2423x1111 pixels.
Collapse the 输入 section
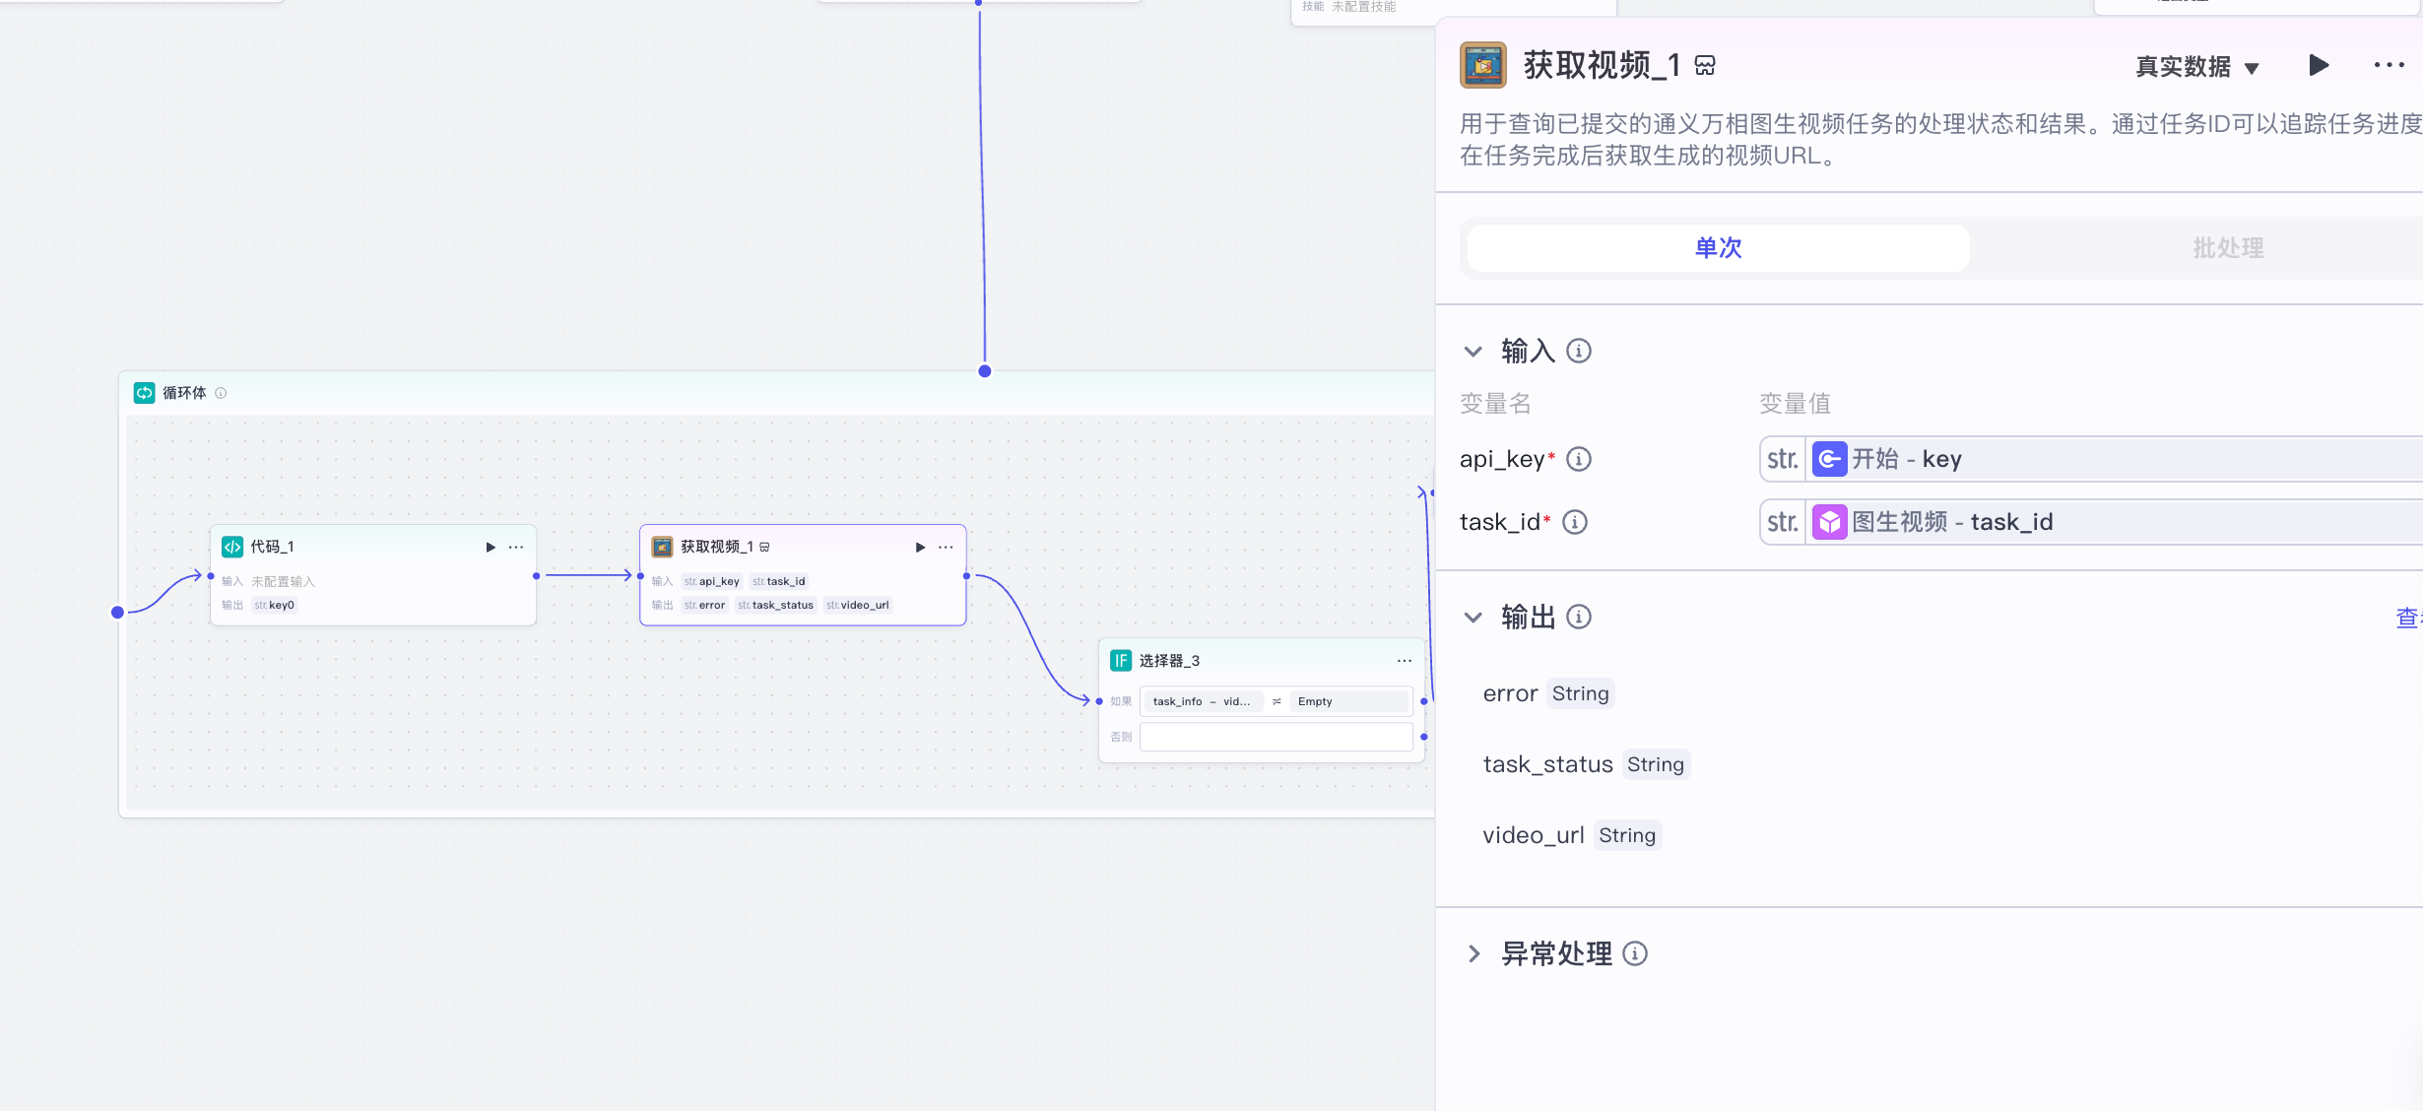pos(1473,352)
